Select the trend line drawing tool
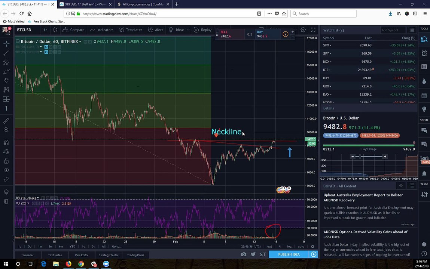The image size is (430, 269). click(6, 53)
